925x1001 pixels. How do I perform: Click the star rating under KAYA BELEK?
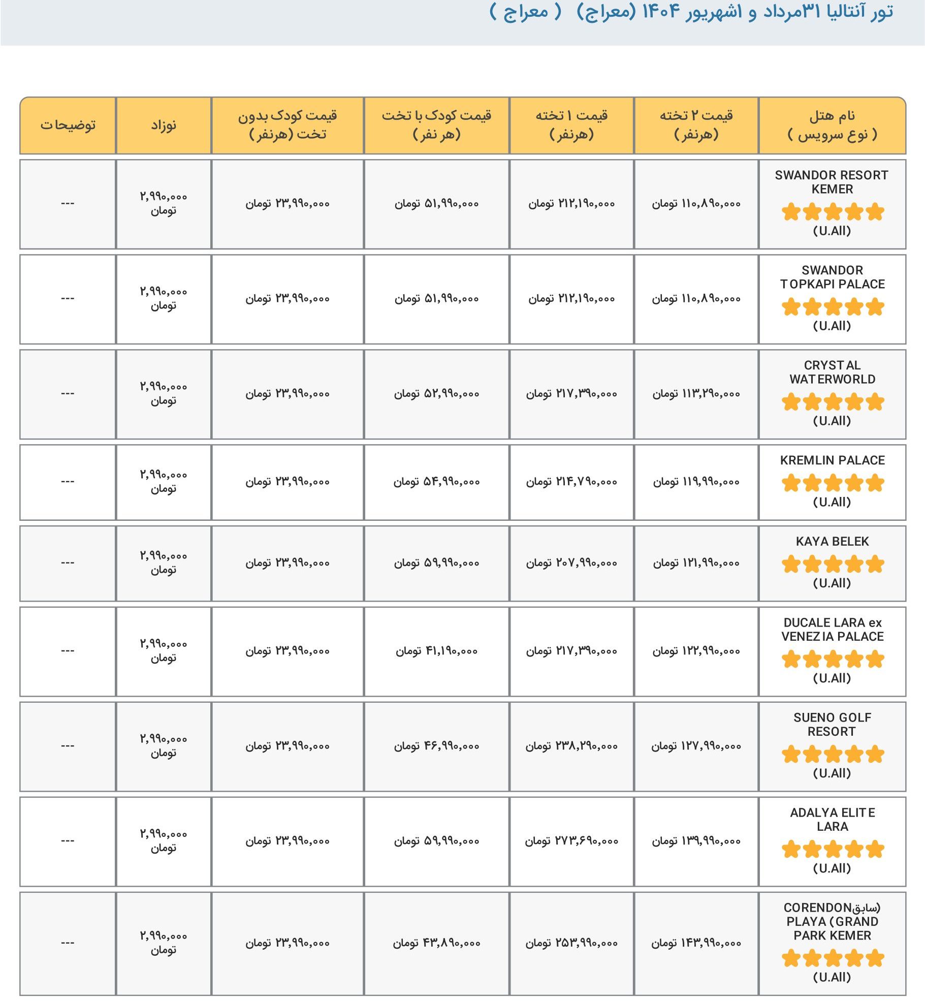point(833,564)
